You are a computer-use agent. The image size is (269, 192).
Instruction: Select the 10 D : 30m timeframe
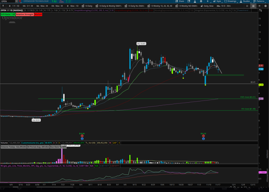[x=224, y=6]
